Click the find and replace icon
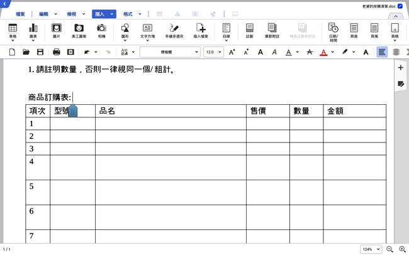Image resolution: width=409 pixels, height=255 pixels. click(125, 52)
